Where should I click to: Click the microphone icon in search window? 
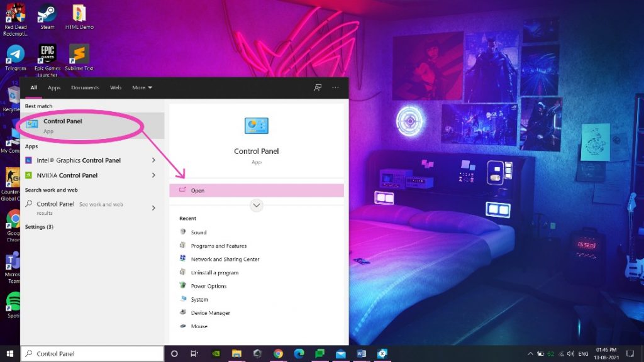318,87
